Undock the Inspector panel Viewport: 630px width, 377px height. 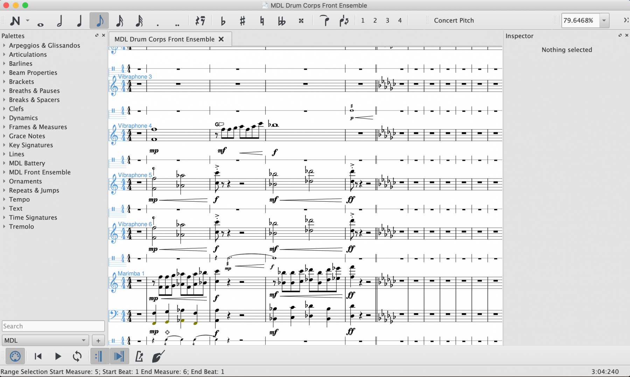(620, 35)
